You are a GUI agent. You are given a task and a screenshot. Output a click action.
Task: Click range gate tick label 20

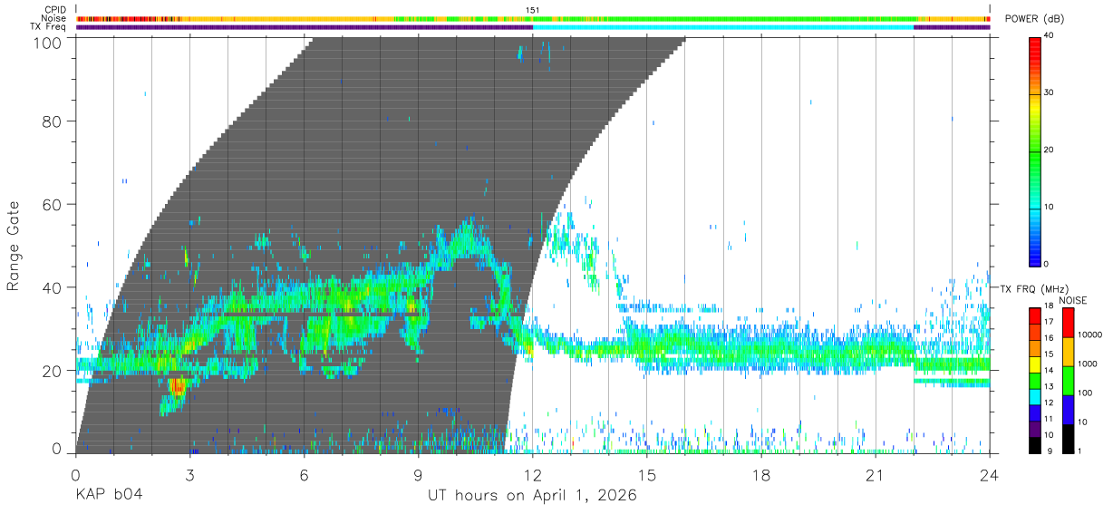53,371
